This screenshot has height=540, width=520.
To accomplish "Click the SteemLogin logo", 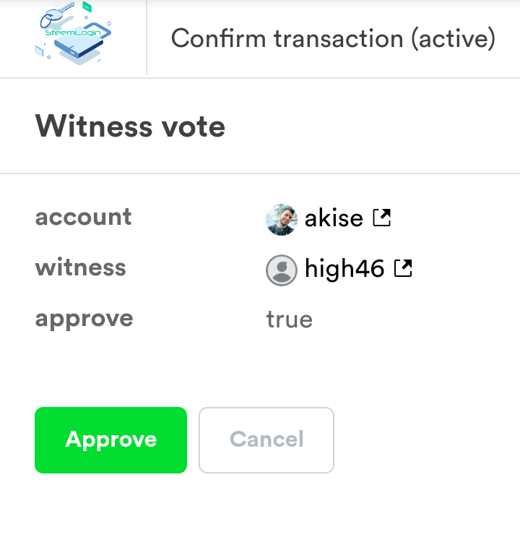I will click(x=73, y=35).
